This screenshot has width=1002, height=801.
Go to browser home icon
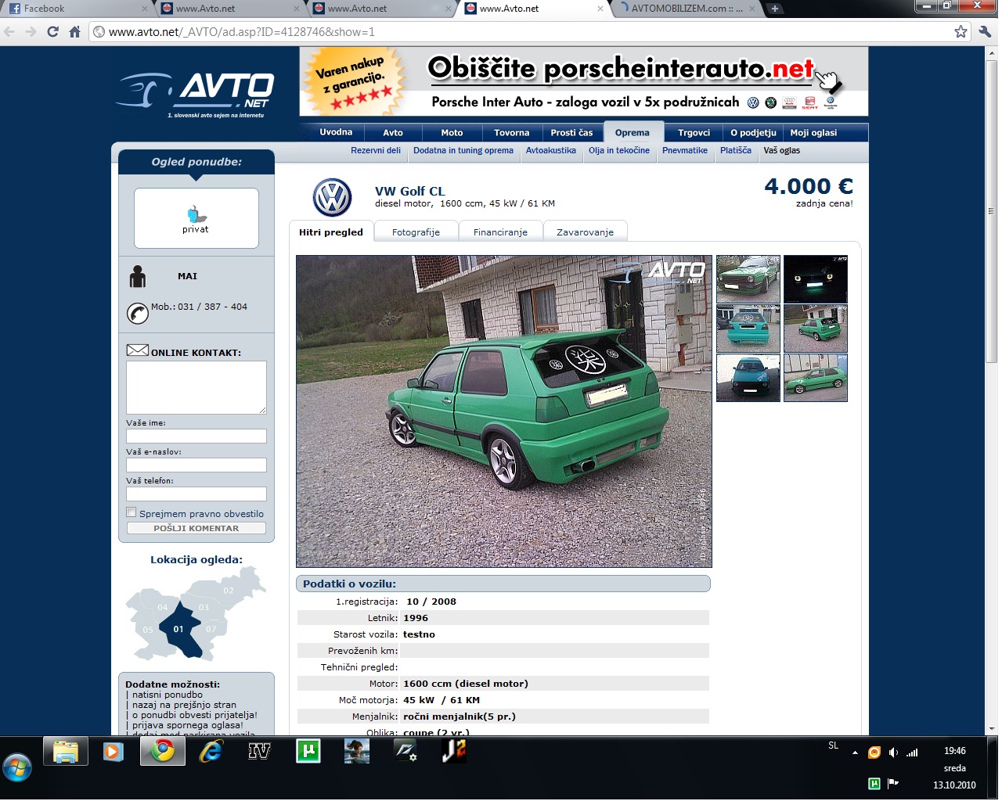pyautogui.click(x=74, y=32)
